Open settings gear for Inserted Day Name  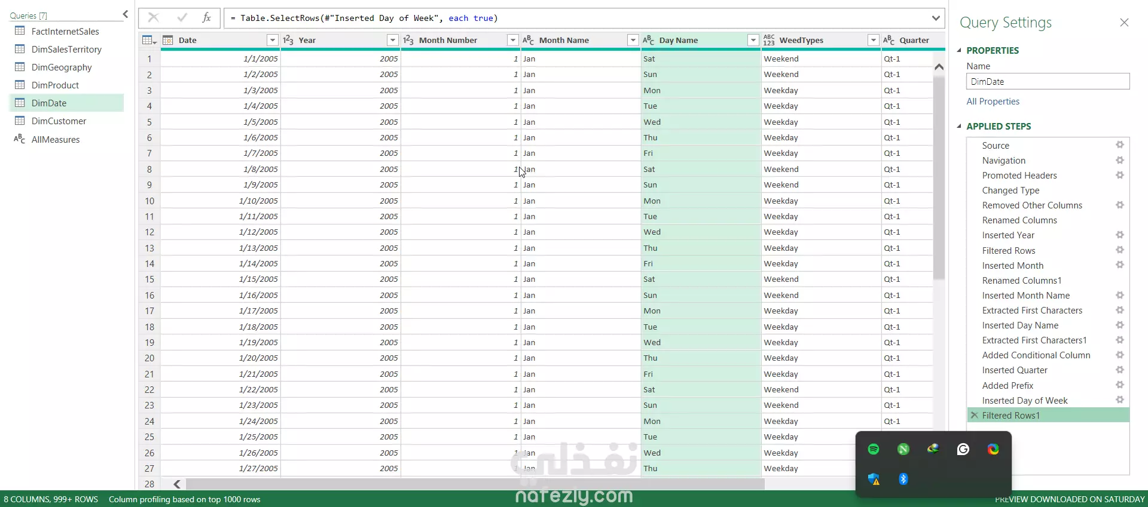[1120, 325]
